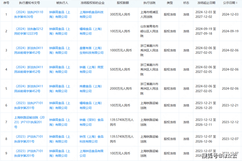Select sequence number 4 cell
This screenshot has height=161, width=242.
pyautogui.click(x=6, y=69)
